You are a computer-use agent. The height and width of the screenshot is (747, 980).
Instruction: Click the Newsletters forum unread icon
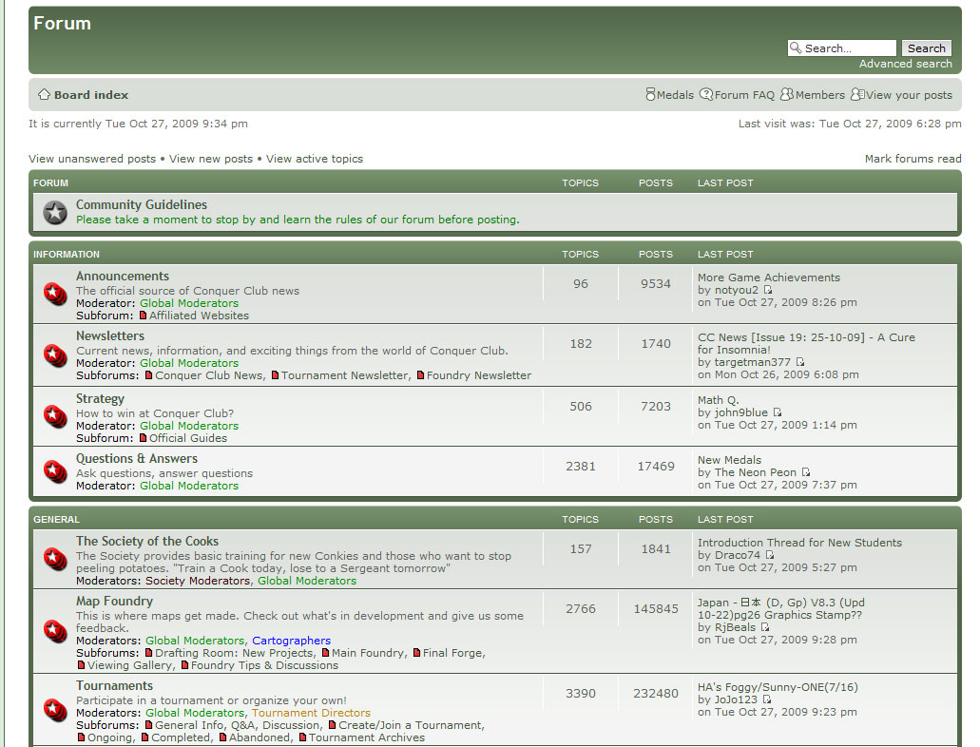(x=55, y=355)
